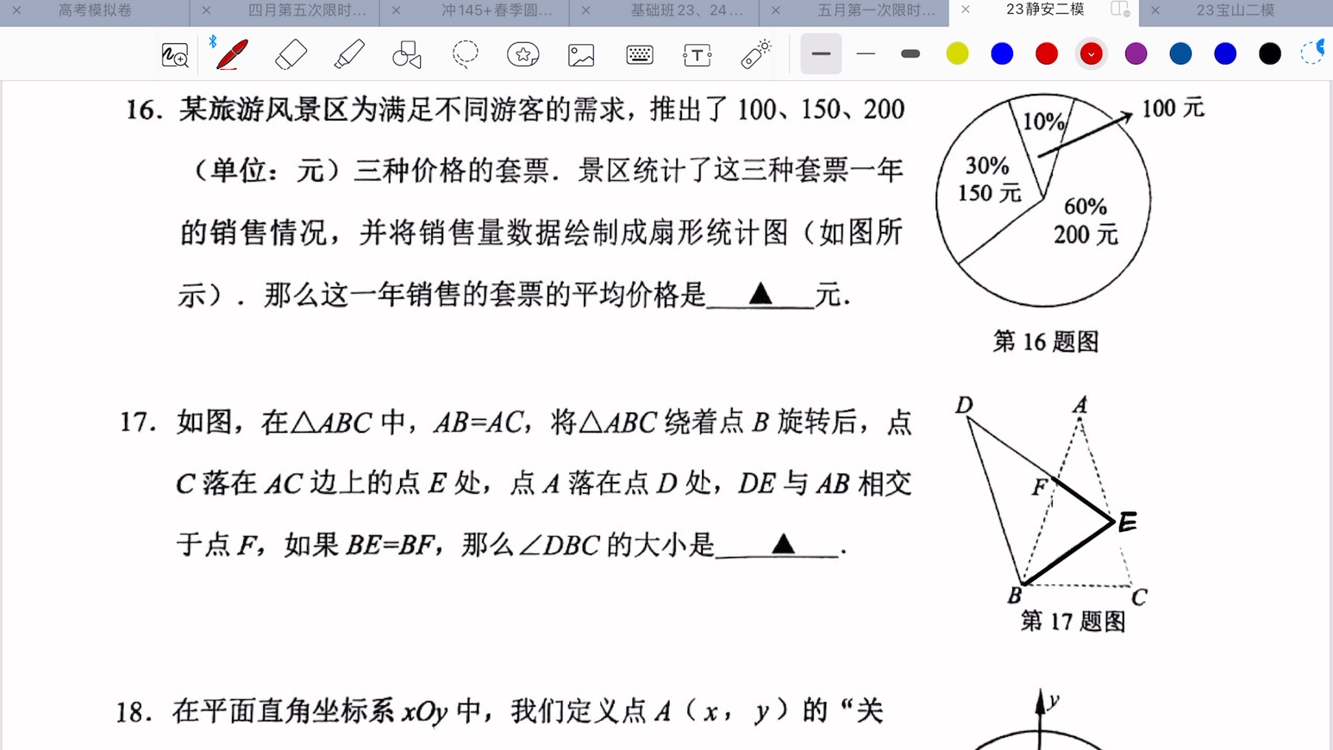Switch to the 五月第一次限时 tab
1333x750 pixels.
[x=877, y=10]
